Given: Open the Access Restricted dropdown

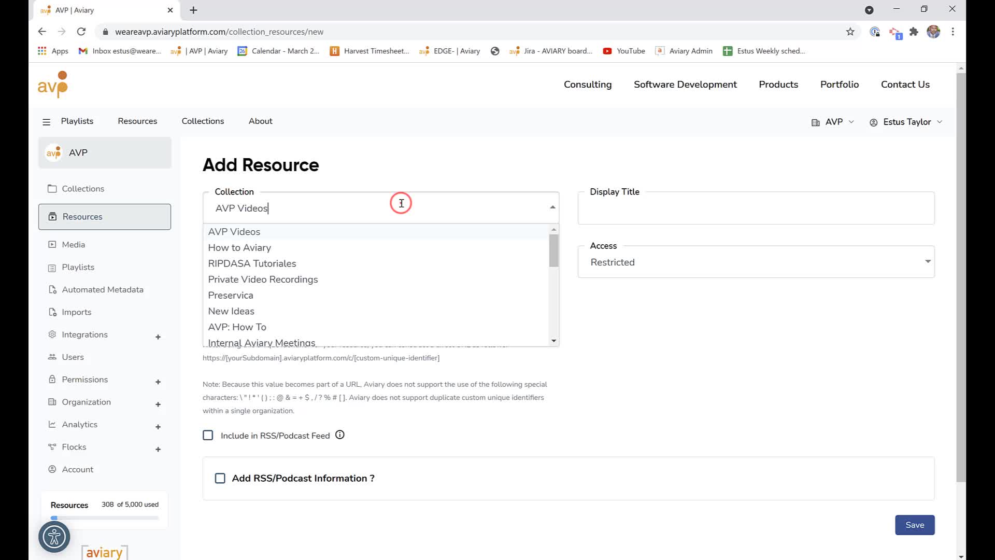Looking at the screenshot, I should 756,262.
